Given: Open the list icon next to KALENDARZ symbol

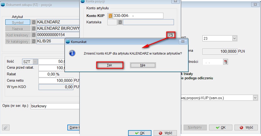Looking at the screenshot, I should pyautogui.click(x=33, y=22).
